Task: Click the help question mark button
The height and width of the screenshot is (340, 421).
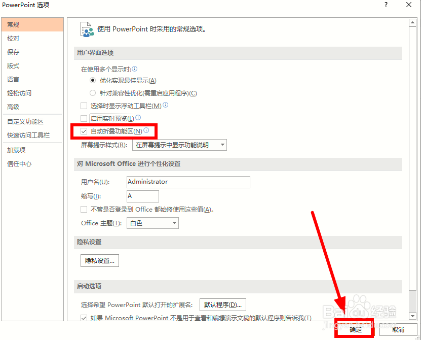Action: coord(386,5)
